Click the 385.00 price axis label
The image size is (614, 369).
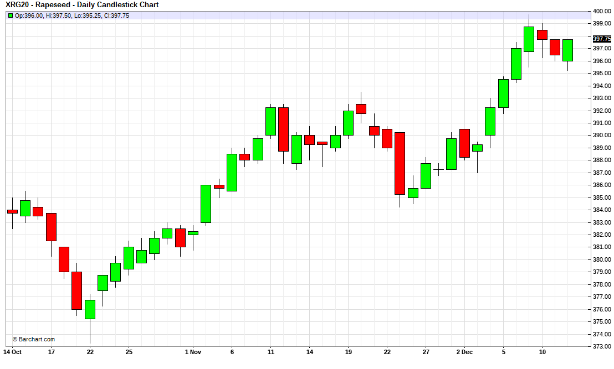point(602,198)
